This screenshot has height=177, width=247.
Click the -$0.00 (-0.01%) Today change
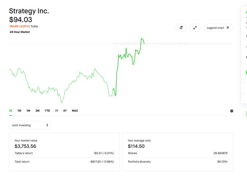(24, 26)
